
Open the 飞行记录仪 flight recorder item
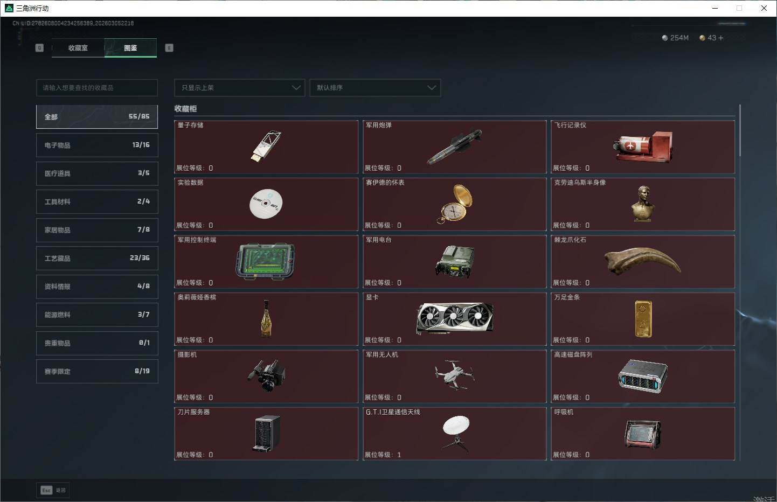click(643, 147)
